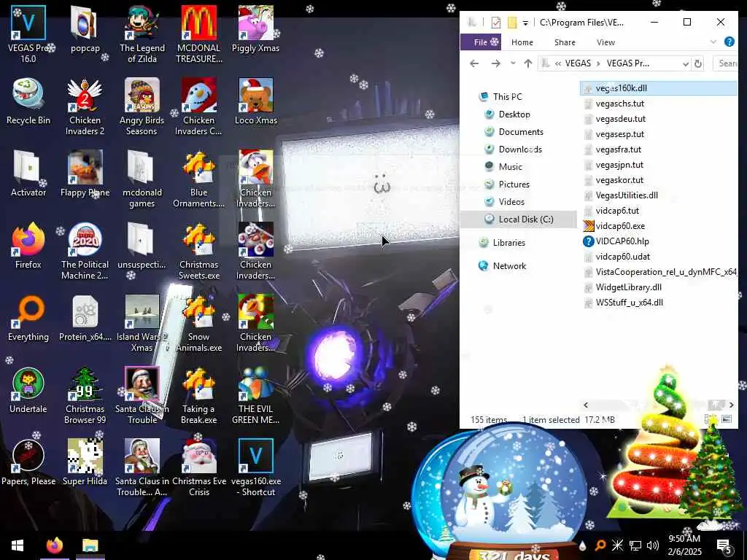Open Explorer help question mark
747x560 pixels.
coord(729,42)
